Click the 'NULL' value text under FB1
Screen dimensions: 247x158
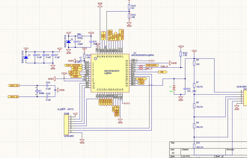coord(80,38)
